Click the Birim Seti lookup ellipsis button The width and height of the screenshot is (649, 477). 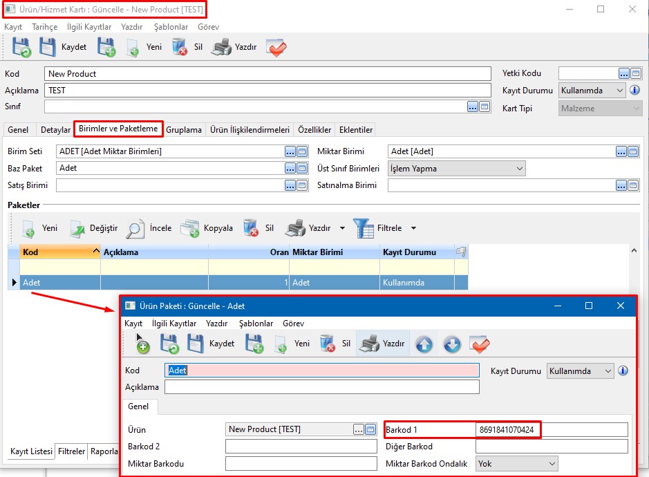point(290,151)
